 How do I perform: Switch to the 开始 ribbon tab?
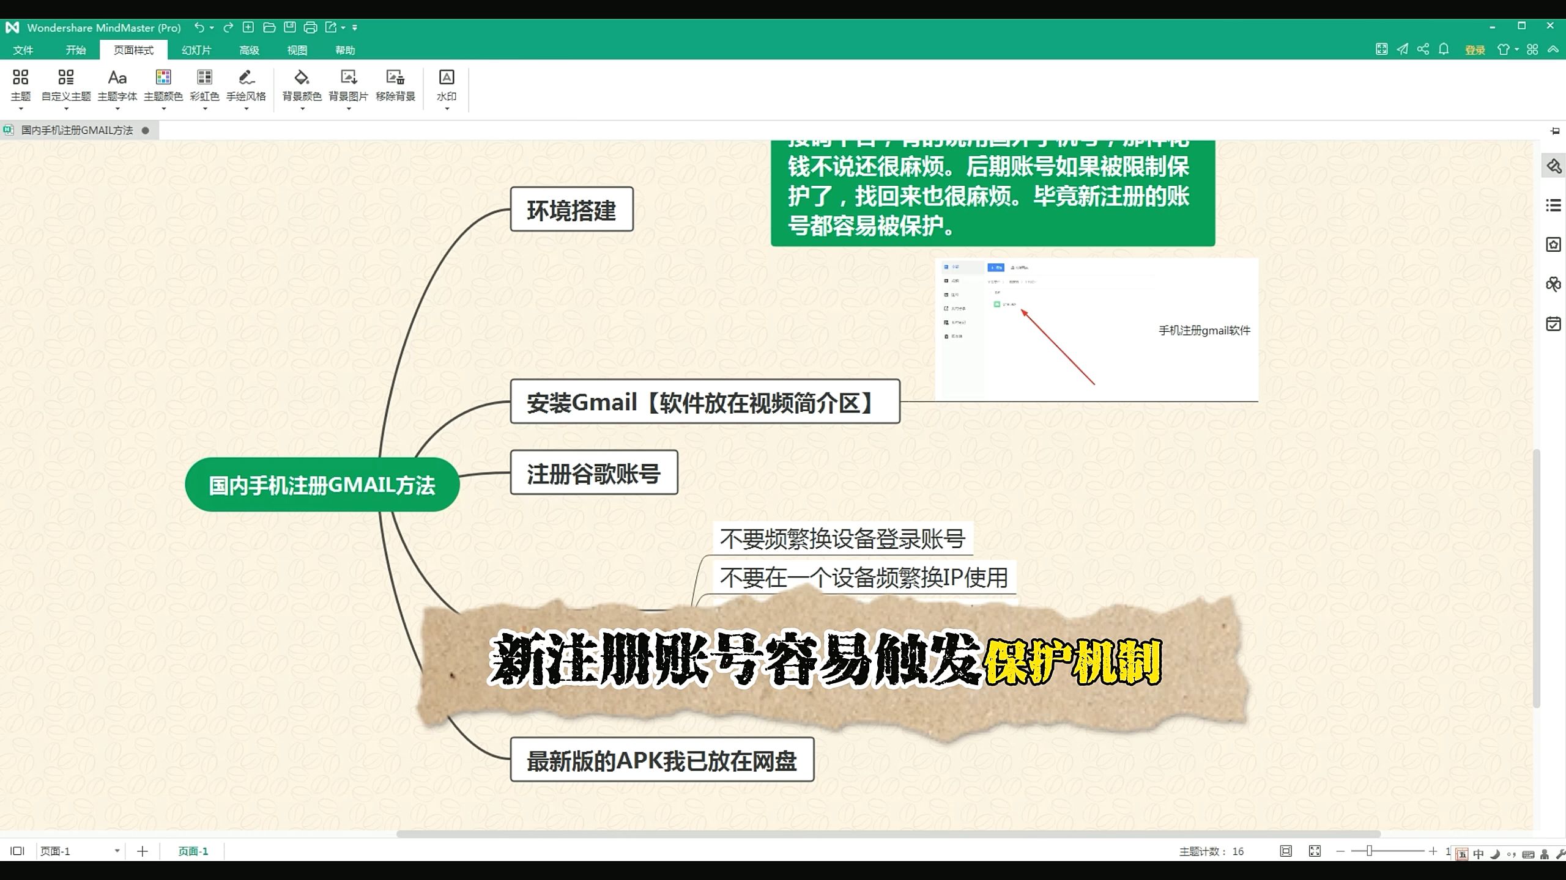pos(76,50)
